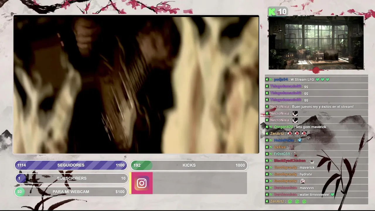Click the gem emote from HokiePokie

click(299, 140)
